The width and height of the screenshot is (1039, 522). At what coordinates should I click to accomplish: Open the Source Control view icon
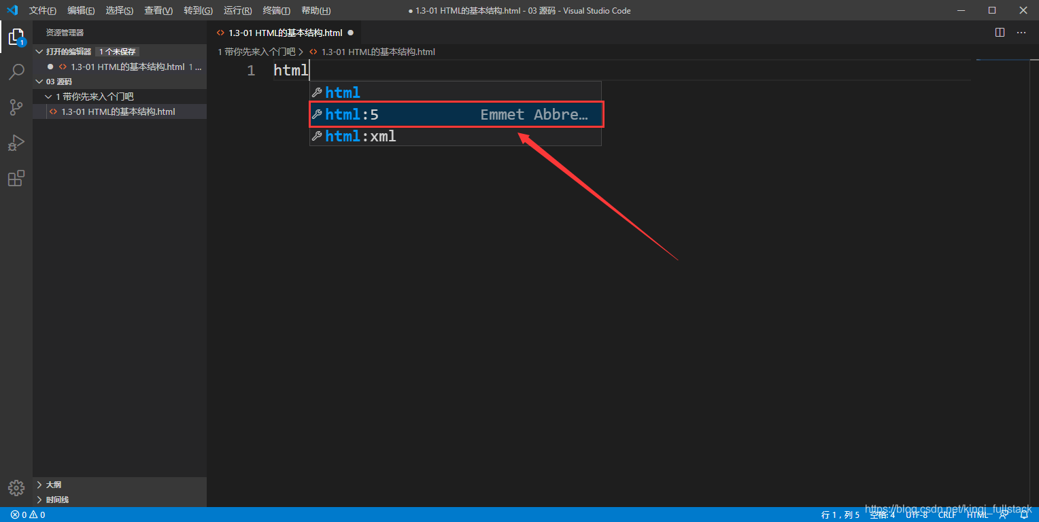[16, 107]
